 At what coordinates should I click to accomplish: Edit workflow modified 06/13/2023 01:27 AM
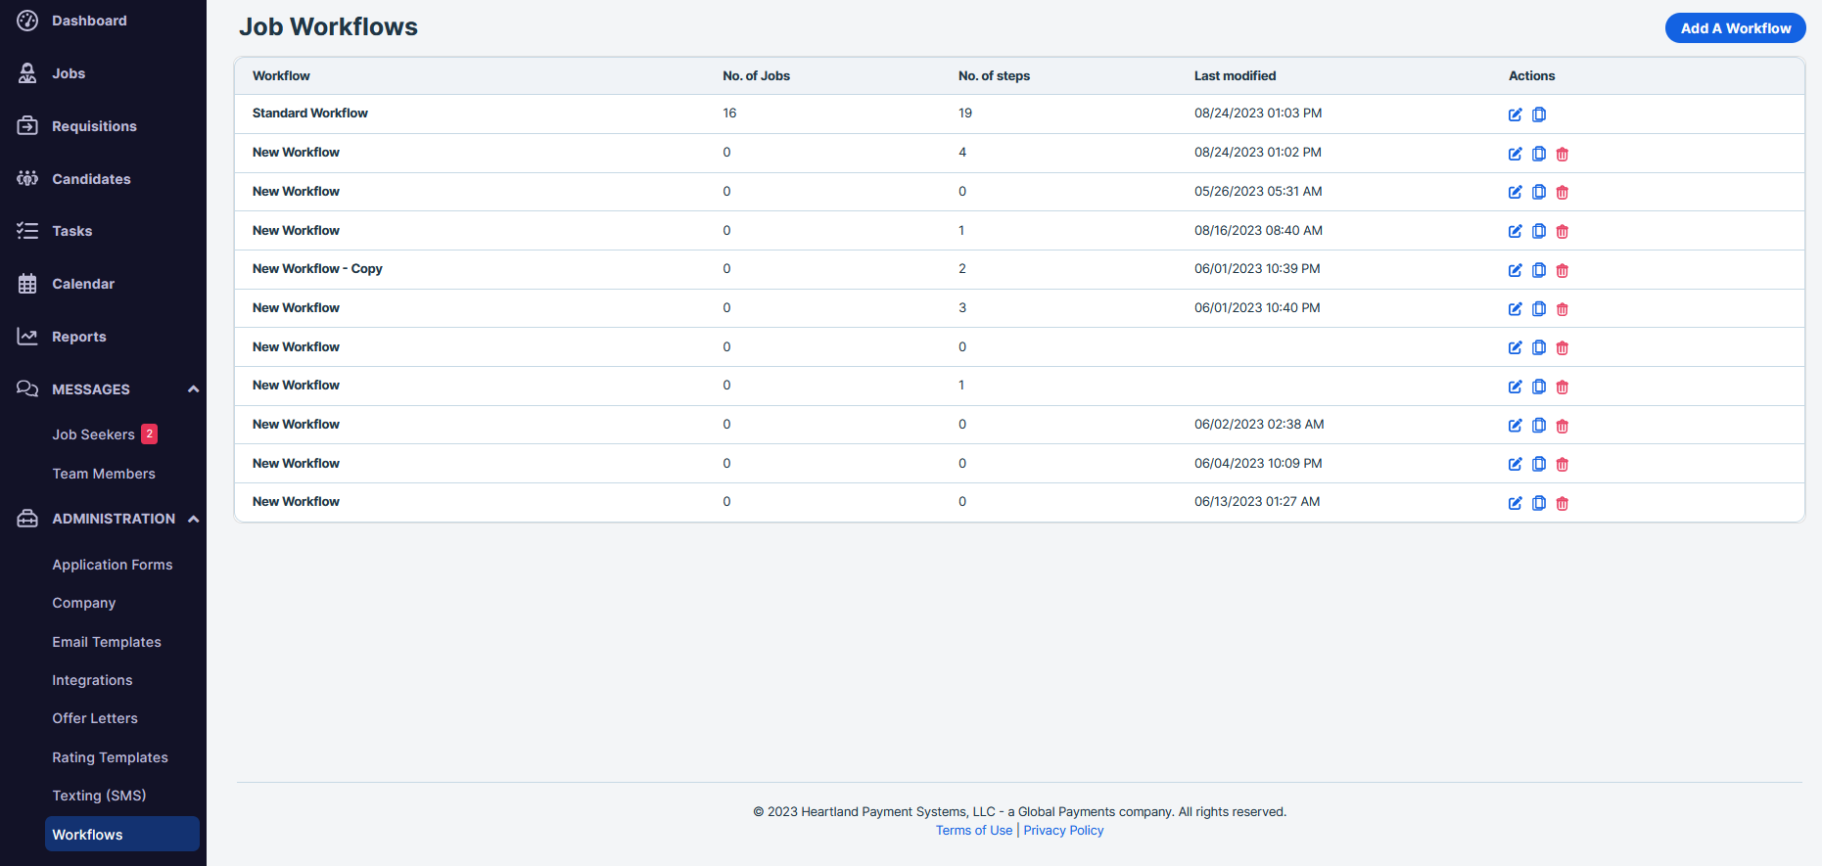click(x=1515, y=503)
